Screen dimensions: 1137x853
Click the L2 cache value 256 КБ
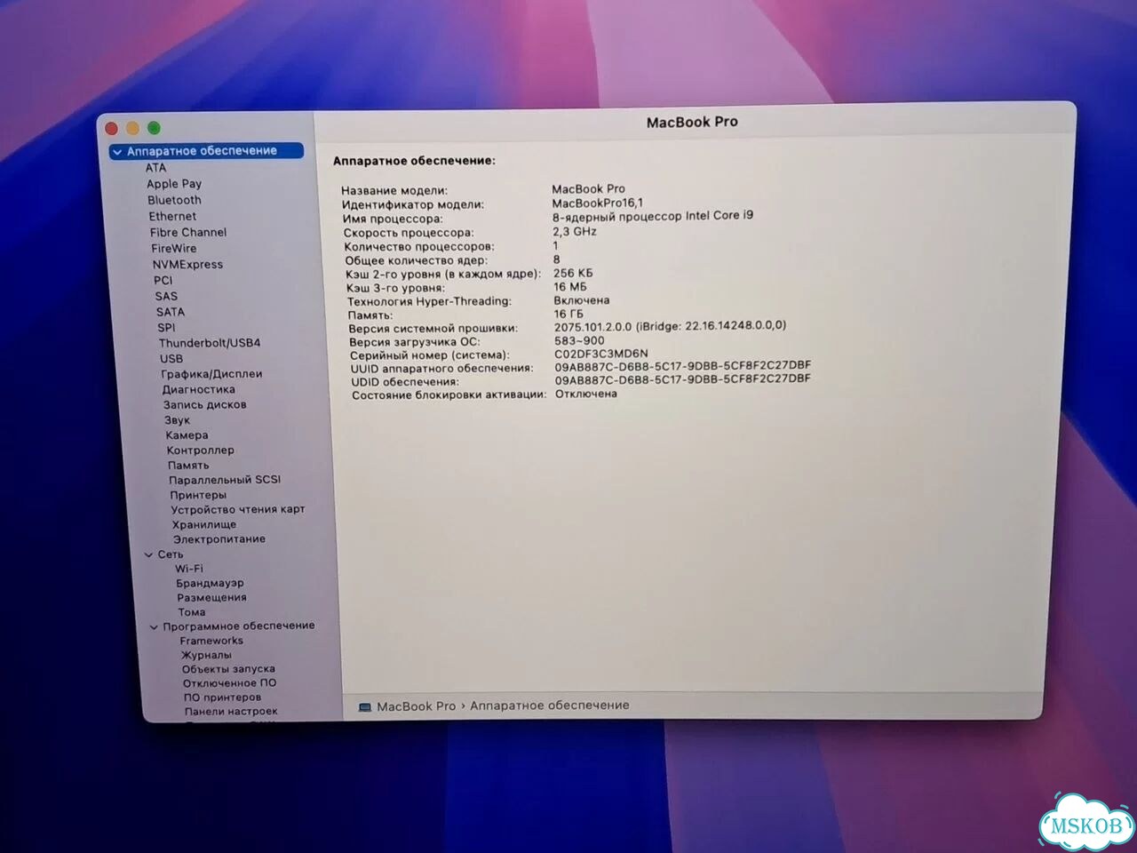573,274
